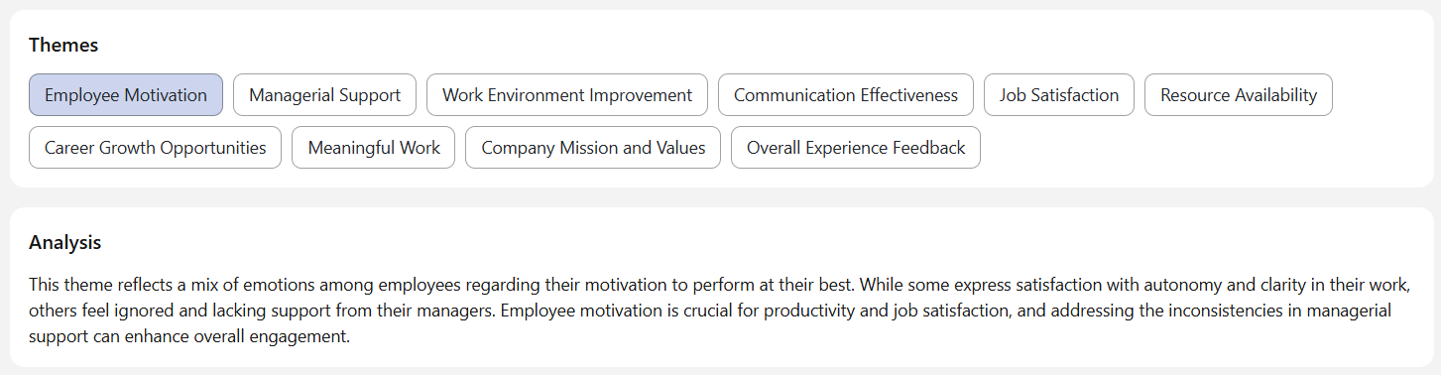Image resolution: width=1441 pixels, height=375 pixels.
Task: Select the Employee Motivation theme chip
Action: (x=126, y=95)
